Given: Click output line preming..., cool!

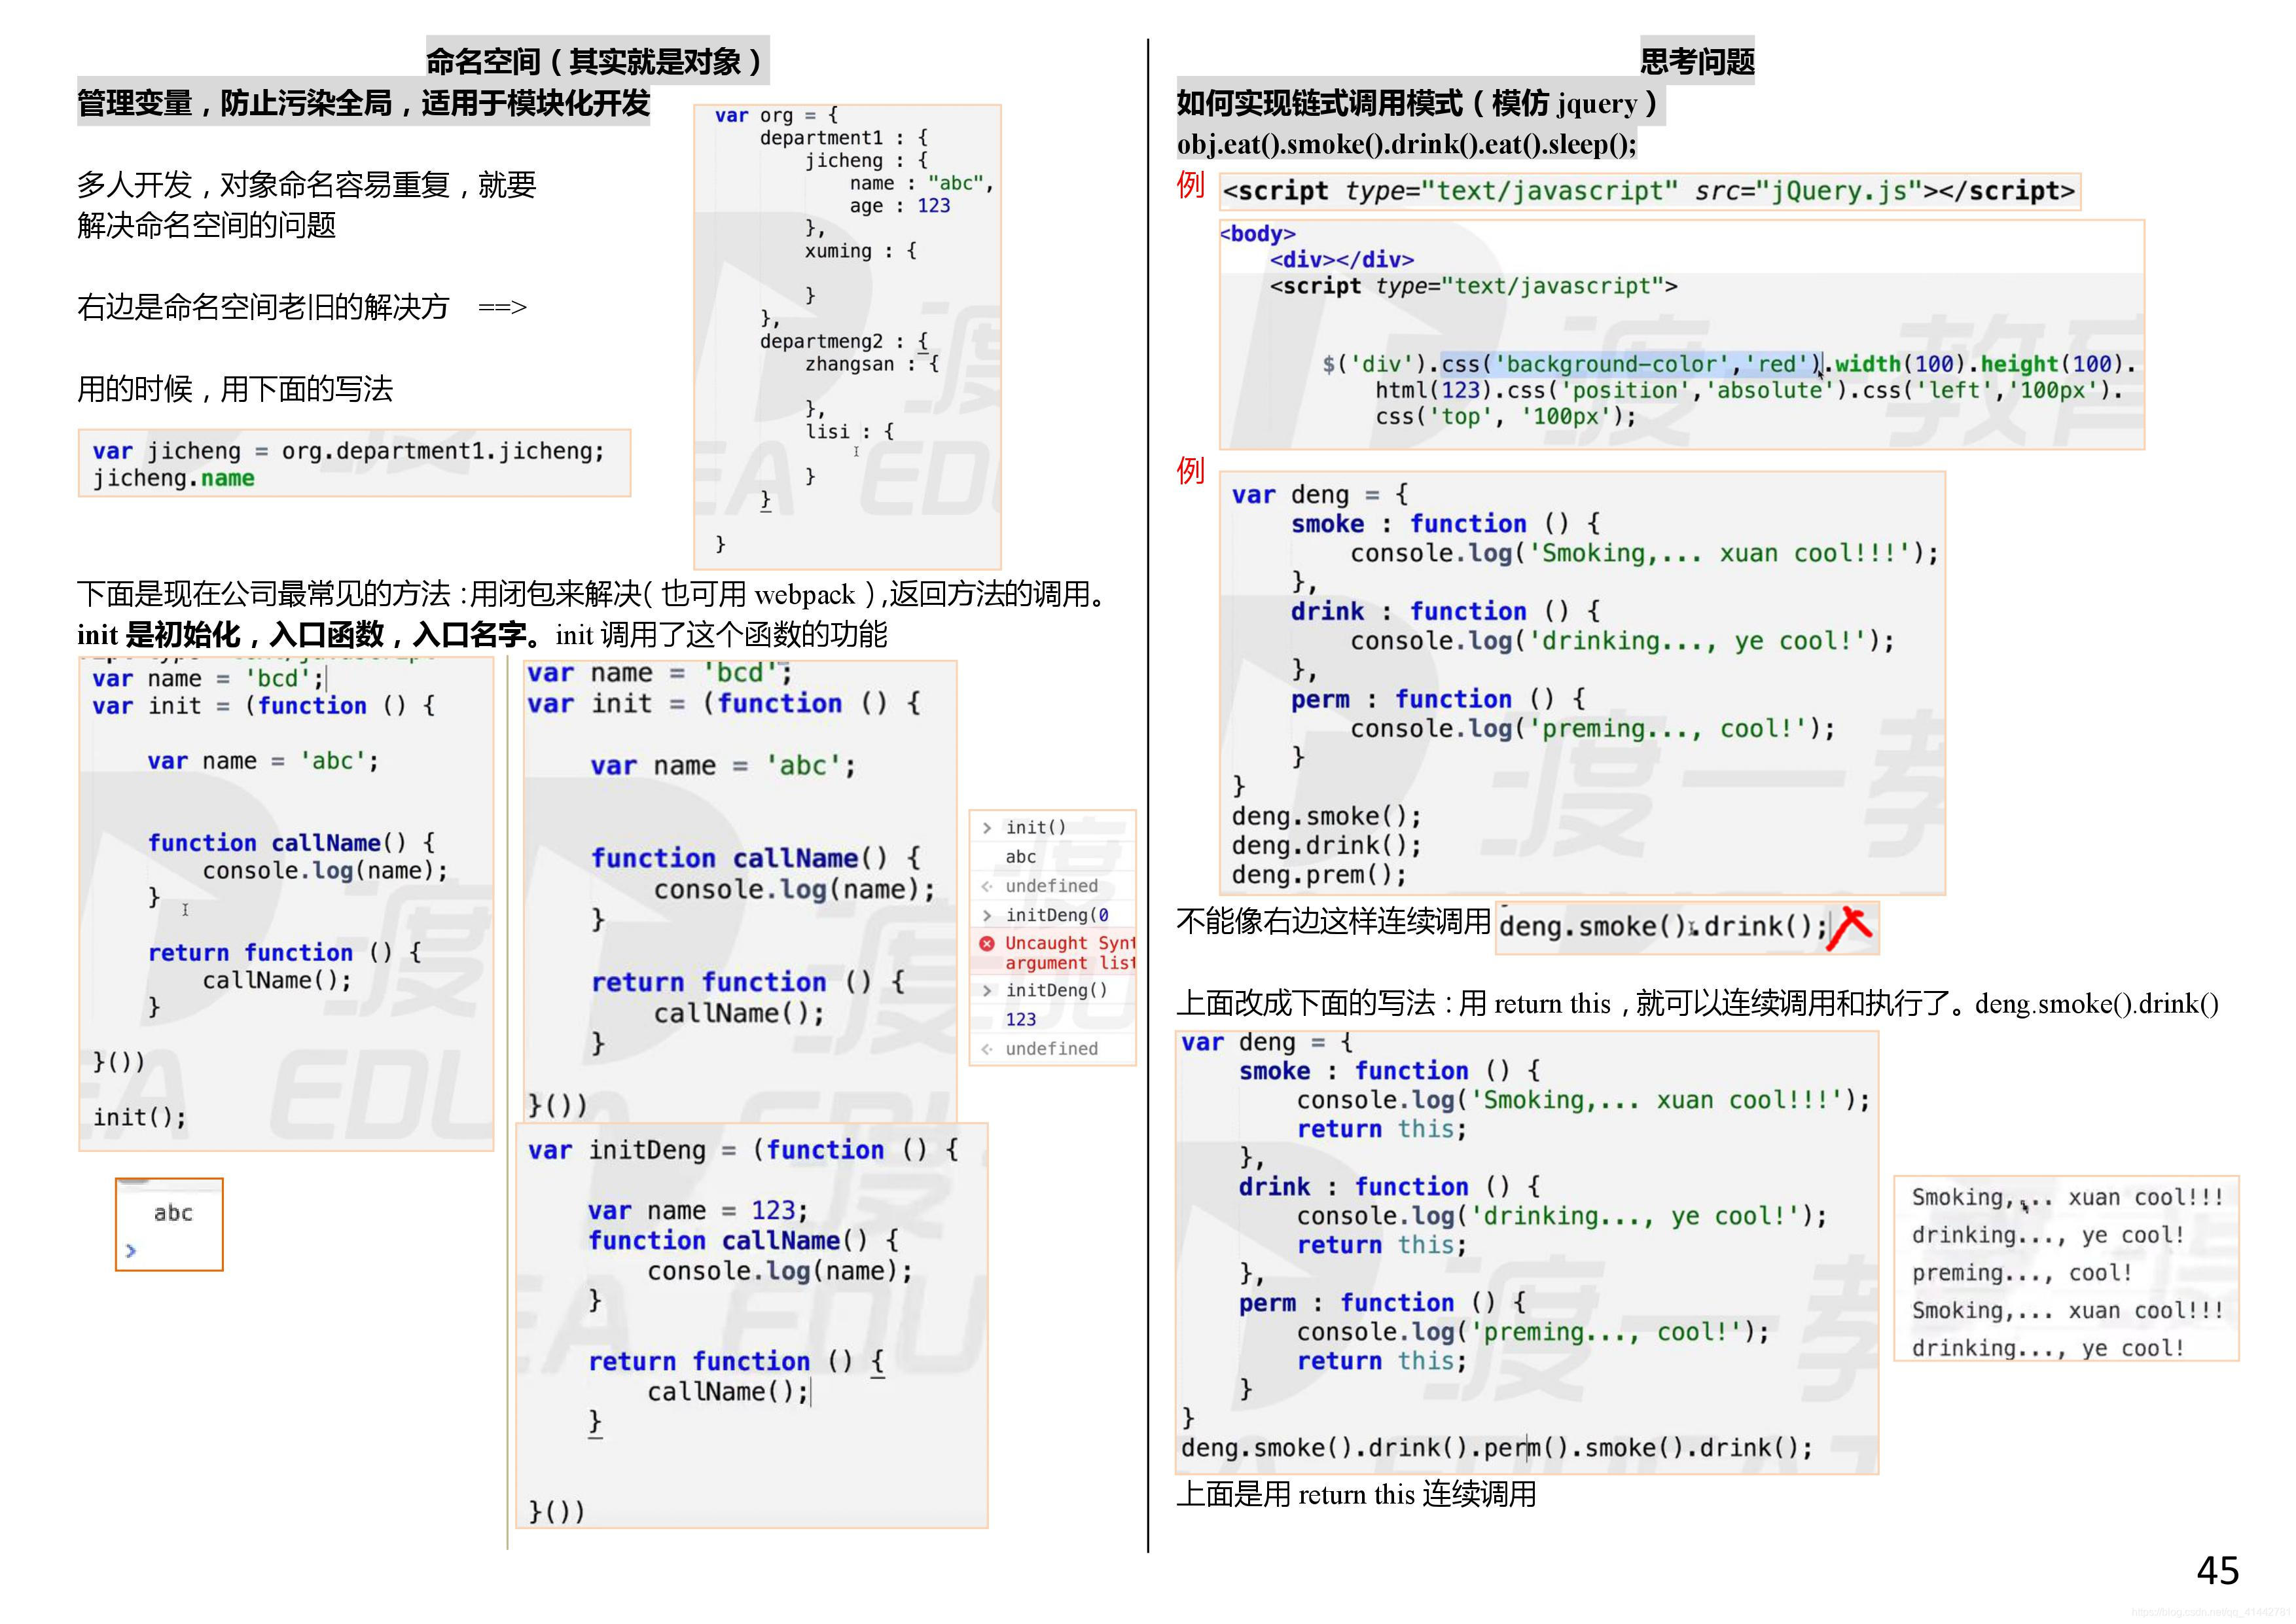Looking at the screenshot, I should pos(2021,1274).
